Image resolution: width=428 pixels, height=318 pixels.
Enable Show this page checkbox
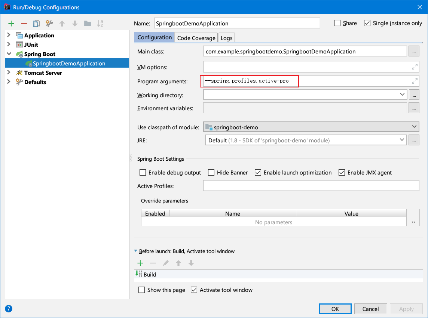point(141,290)
